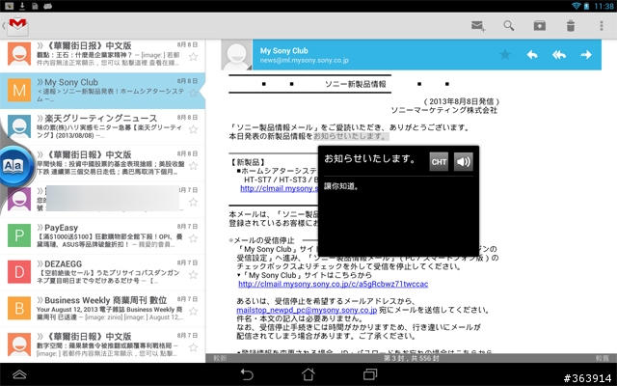Select the DEZAEGG D avatar

(19, 272)
